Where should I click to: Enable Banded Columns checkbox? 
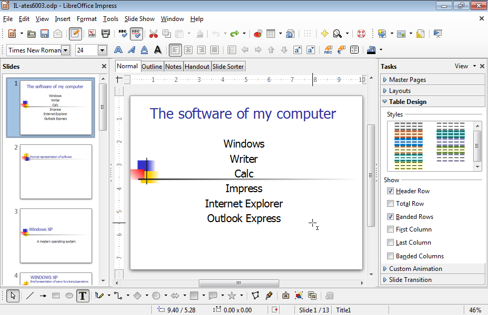(390, 256)
